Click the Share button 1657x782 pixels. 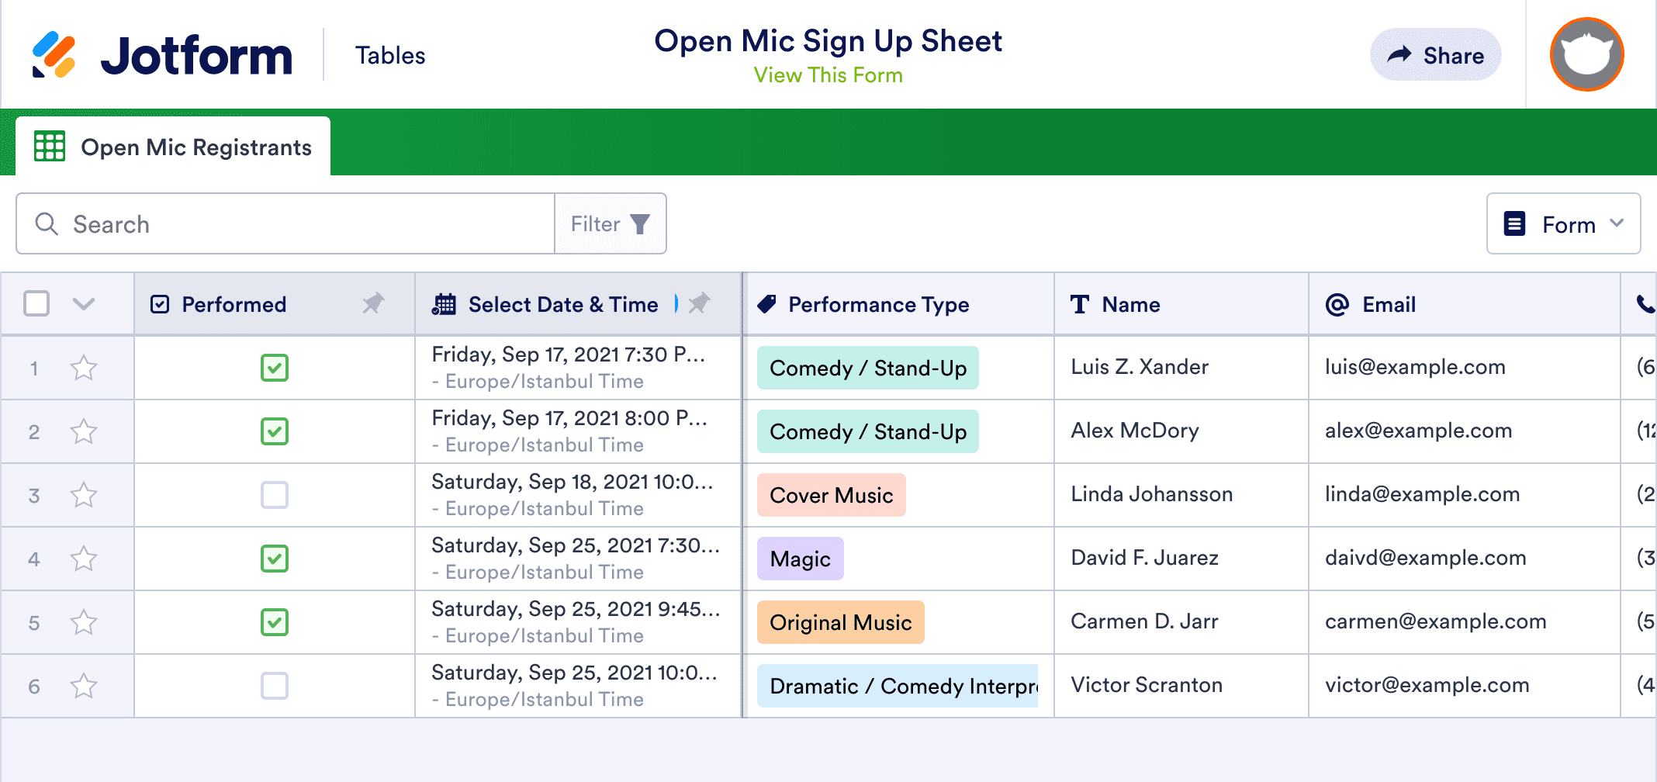click(x=1435, y=55)
